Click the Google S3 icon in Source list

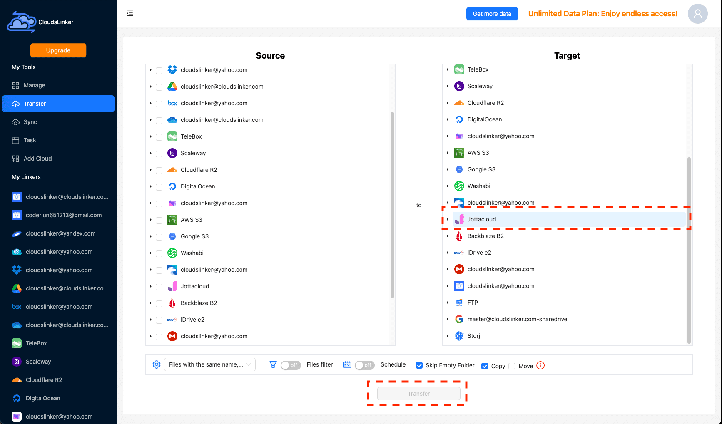coord(172,236)
